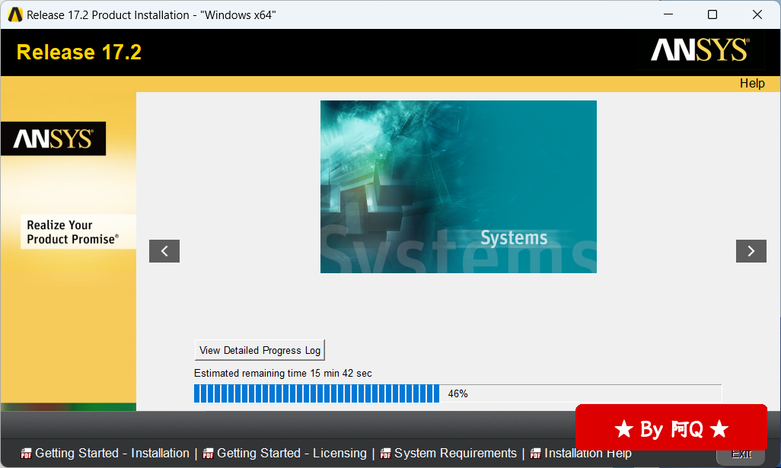Open the View Detailed Progress Log
781x468 pixels.
pyautogui.click(x=260, y=350)
